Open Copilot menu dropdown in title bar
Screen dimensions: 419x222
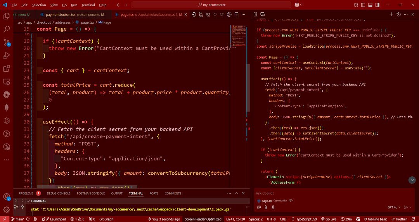coord(298,5)
